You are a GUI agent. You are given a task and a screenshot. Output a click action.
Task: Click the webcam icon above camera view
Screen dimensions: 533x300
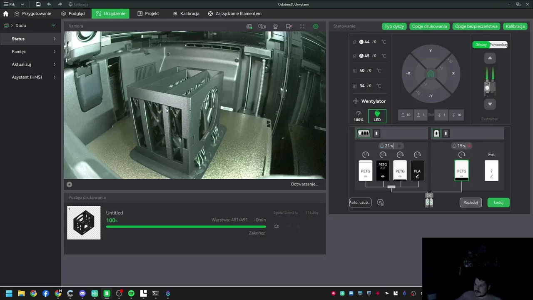tap(275, 26)
